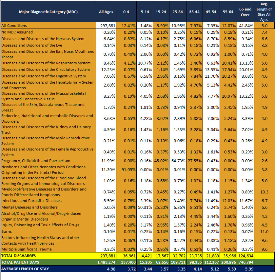The image size is (275, 280).
Task: Click the AVERAGE LENGTH OF STAY row label
Action: tap(25, 269)
